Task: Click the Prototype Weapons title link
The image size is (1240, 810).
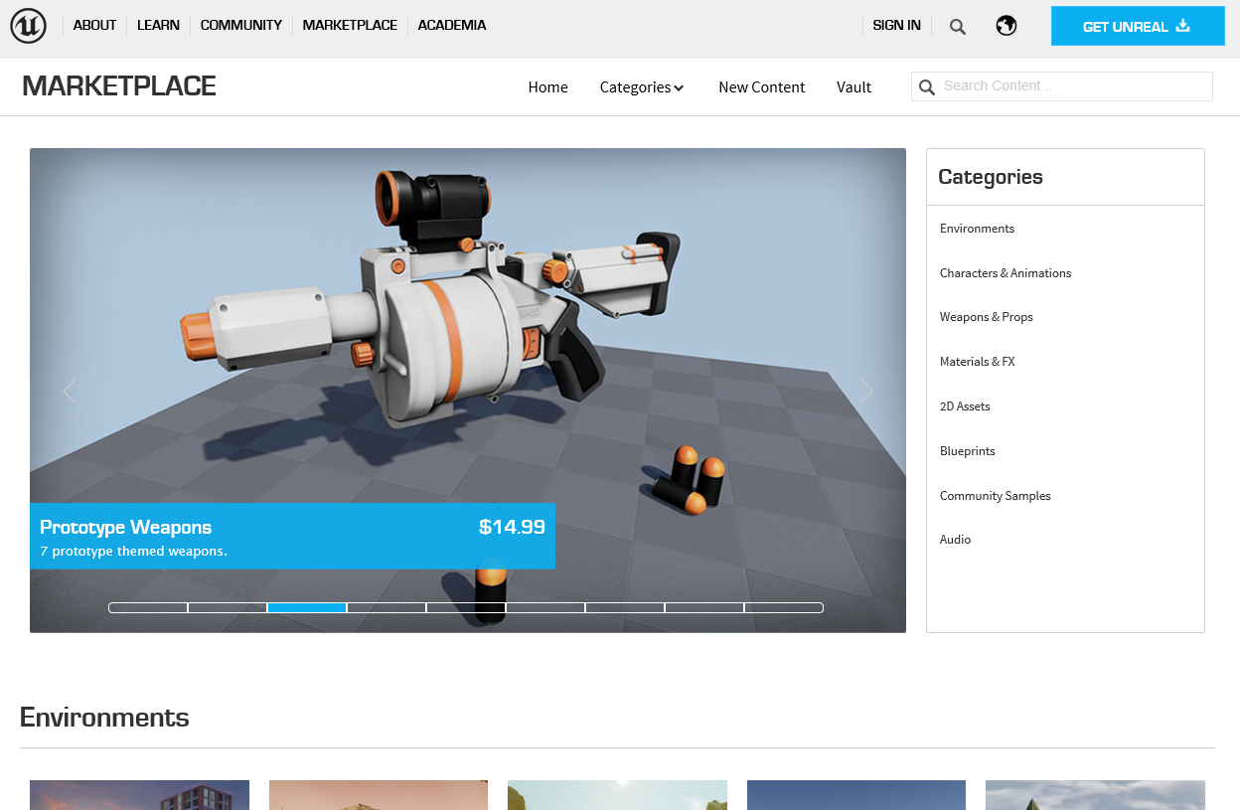Action: (x=126, y=528)
